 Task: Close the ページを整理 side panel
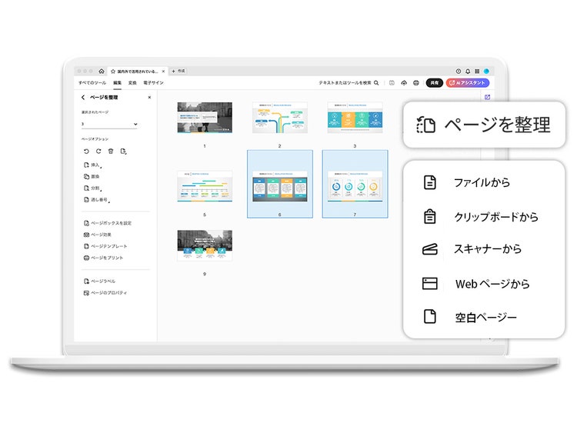[149, 97]
